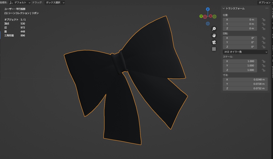Click the 寸法 Y 0.0728 m field
The image size is (273, 159).
245,84
